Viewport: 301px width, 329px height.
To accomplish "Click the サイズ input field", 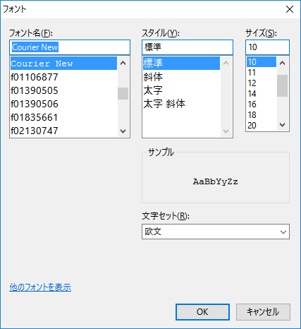I will [x=267, y=47].
